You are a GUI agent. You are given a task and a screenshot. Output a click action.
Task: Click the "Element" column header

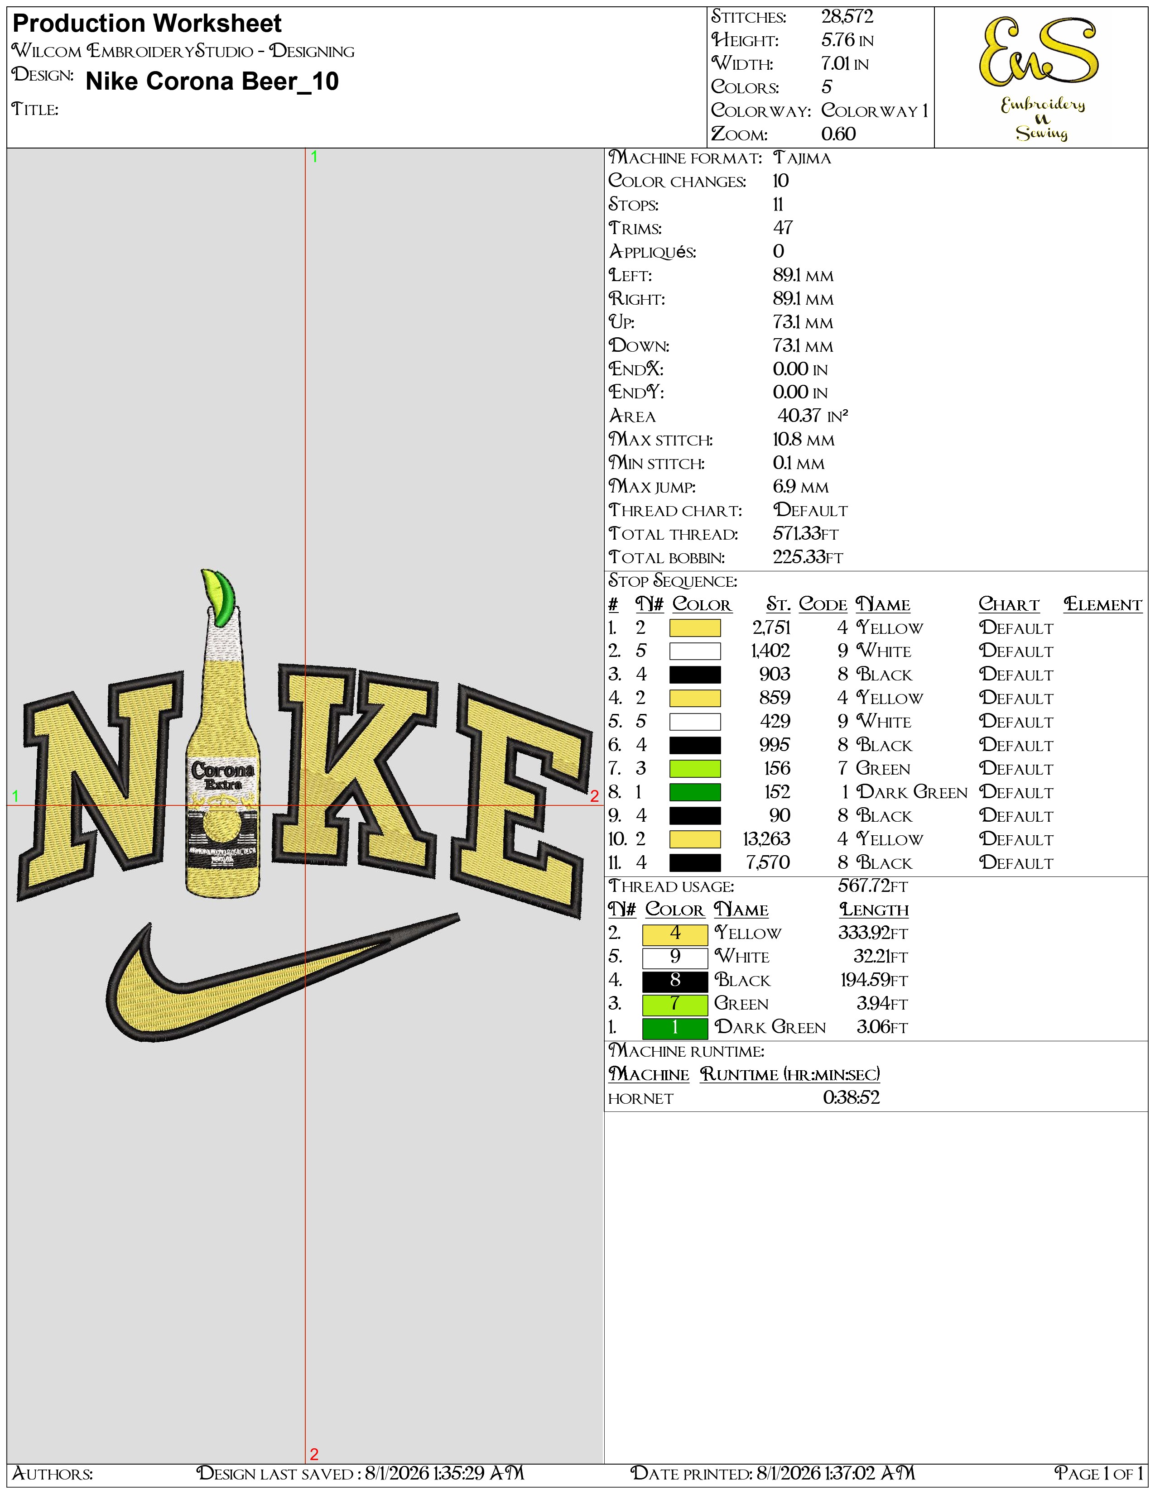pyautogui.click(x=1103, y=605)
